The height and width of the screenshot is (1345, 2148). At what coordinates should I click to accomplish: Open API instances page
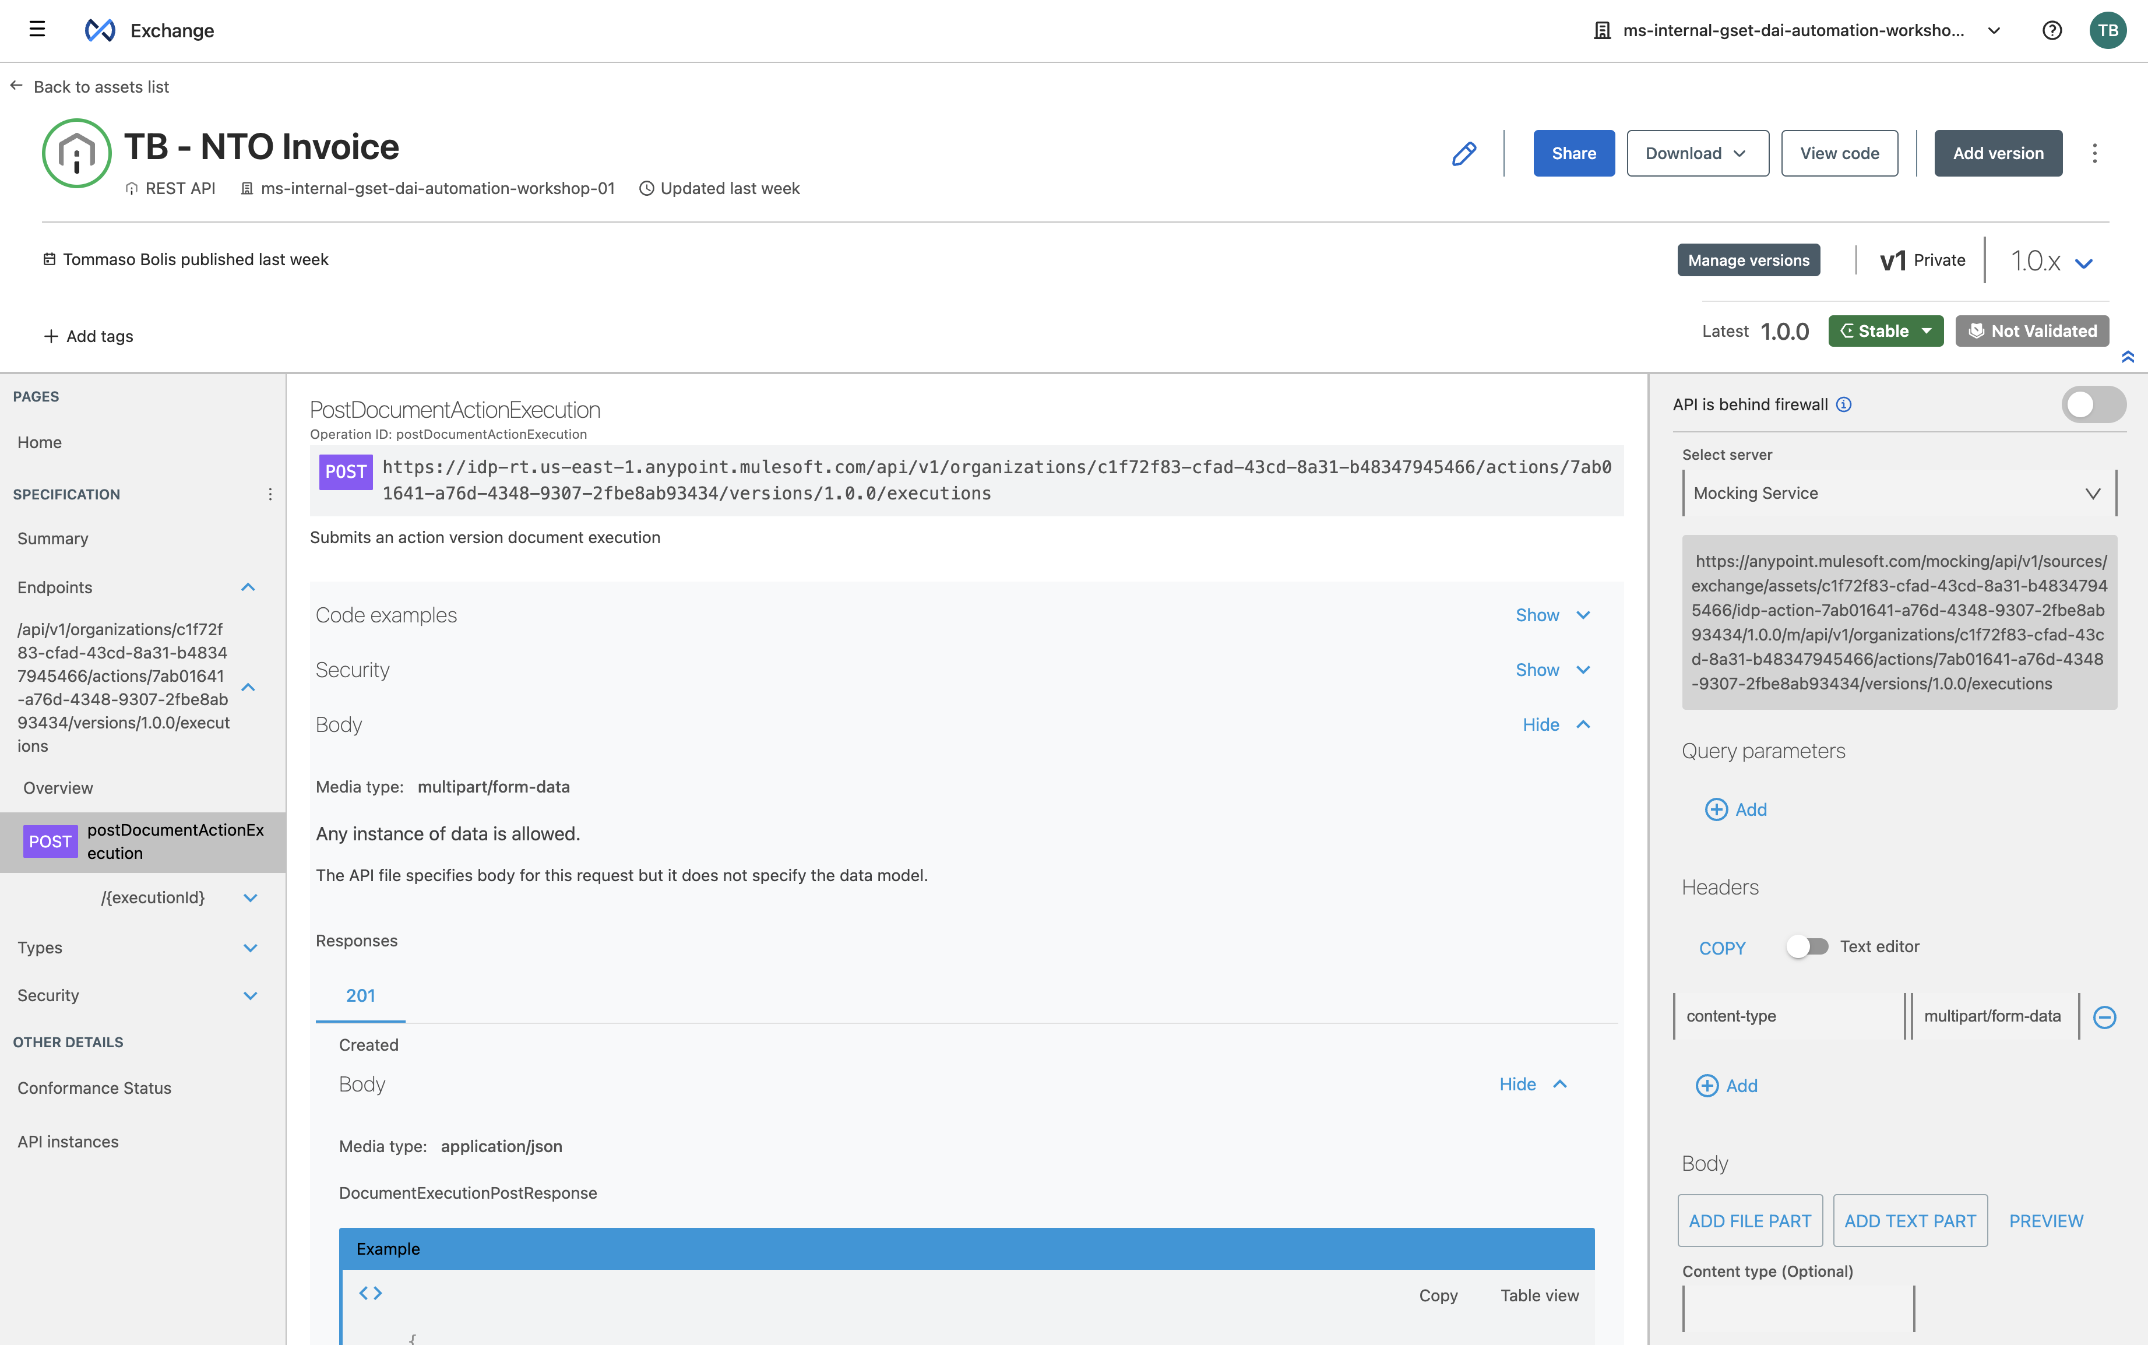(68, 1141)
